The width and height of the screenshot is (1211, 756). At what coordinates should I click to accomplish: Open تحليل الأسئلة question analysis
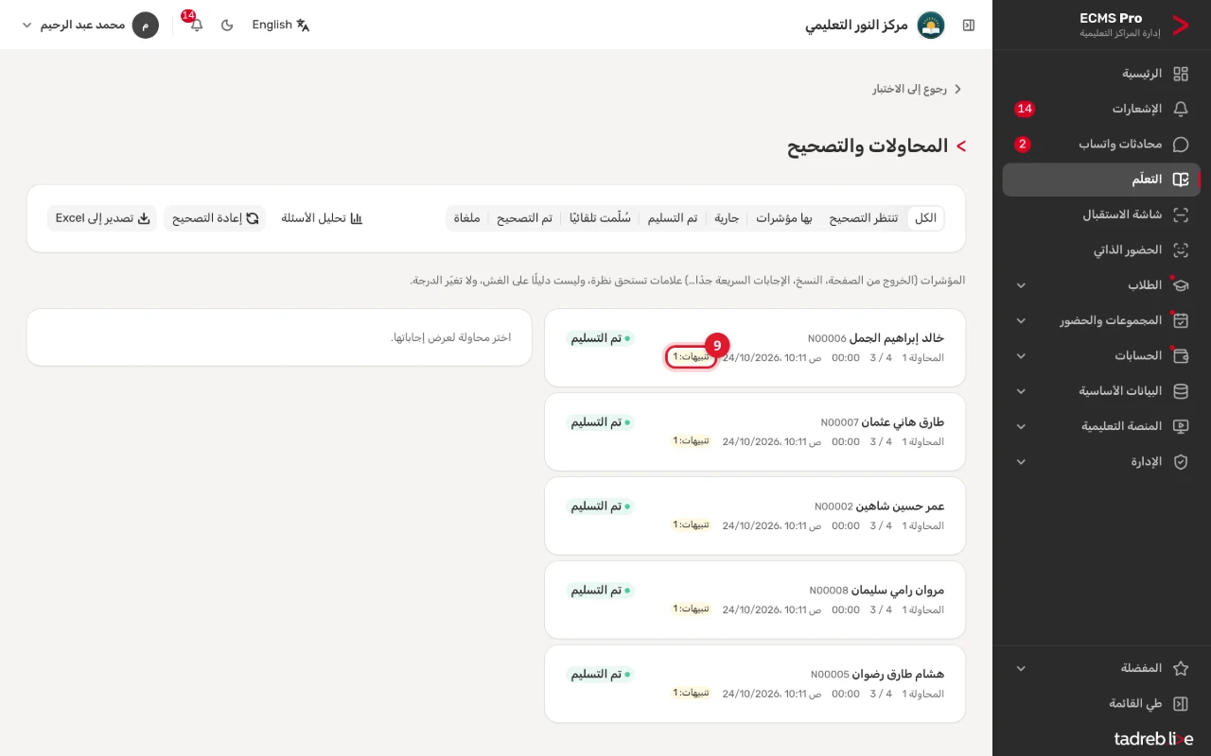pyautogui.click(x=322, y=218)
